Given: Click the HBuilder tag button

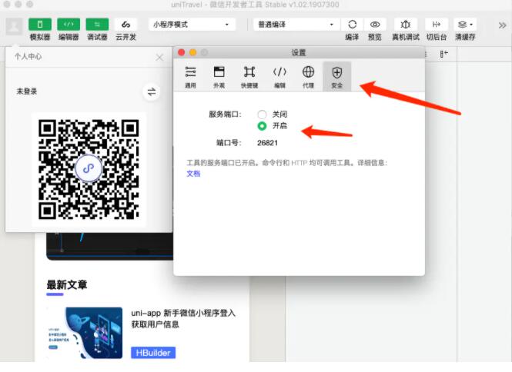Looking at the screenshot, I should click(152, 353).
